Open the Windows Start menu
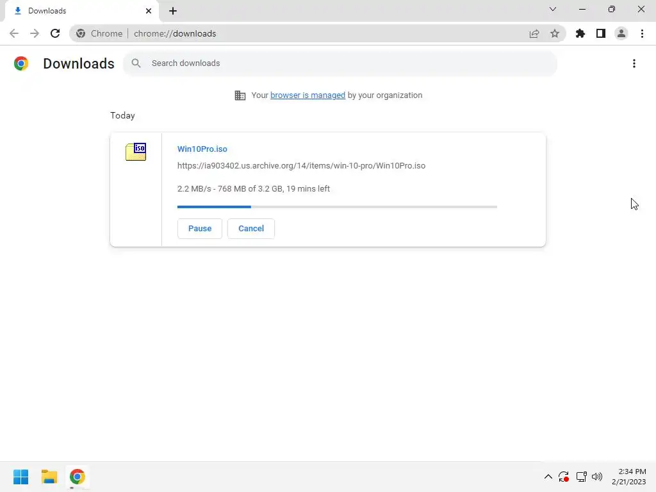Screen dimensions: 656x492 [21, 477]
